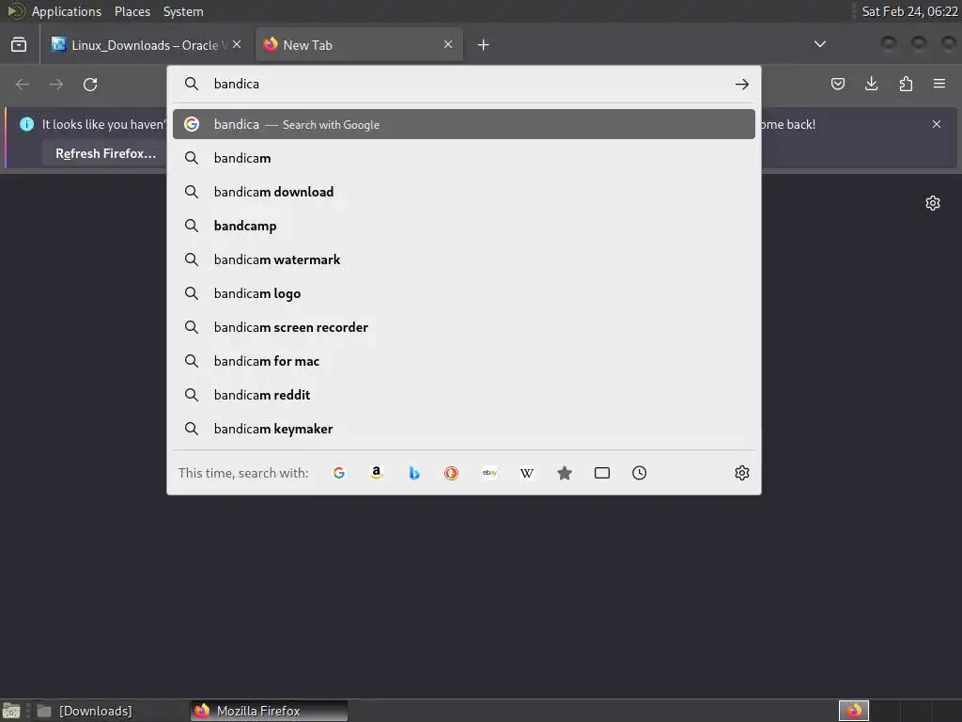Expand the list all tabs dropdown
The width and height of the screenshot is (962, 722).
(819, 44)
